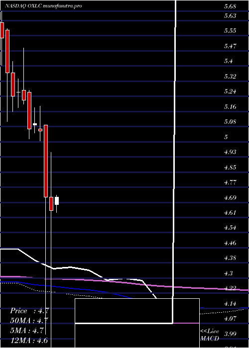
Task: Click the 12MA : 4.6 readout
Action: (x=29, y=341)
